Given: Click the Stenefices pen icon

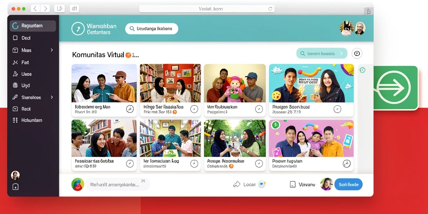Looking at the screenshot, I should coord(15,97).
